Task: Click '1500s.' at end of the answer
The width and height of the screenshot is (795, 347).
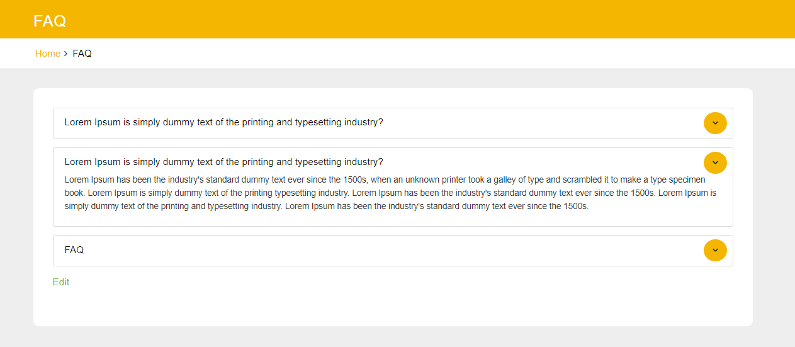Action: point(575,206)
